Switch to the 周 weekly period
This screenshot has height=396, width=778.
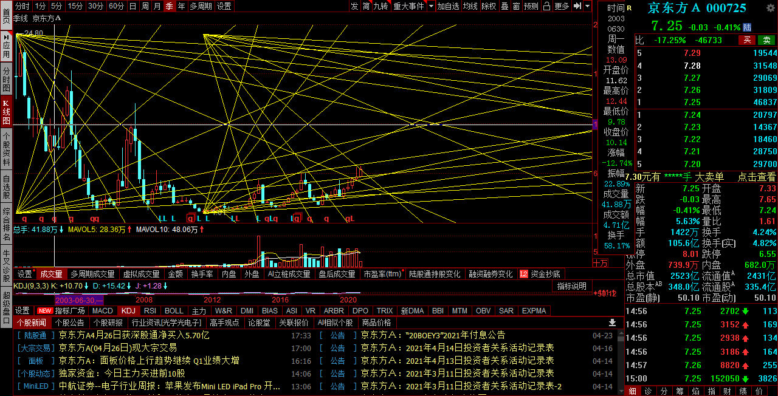[145, 6]
